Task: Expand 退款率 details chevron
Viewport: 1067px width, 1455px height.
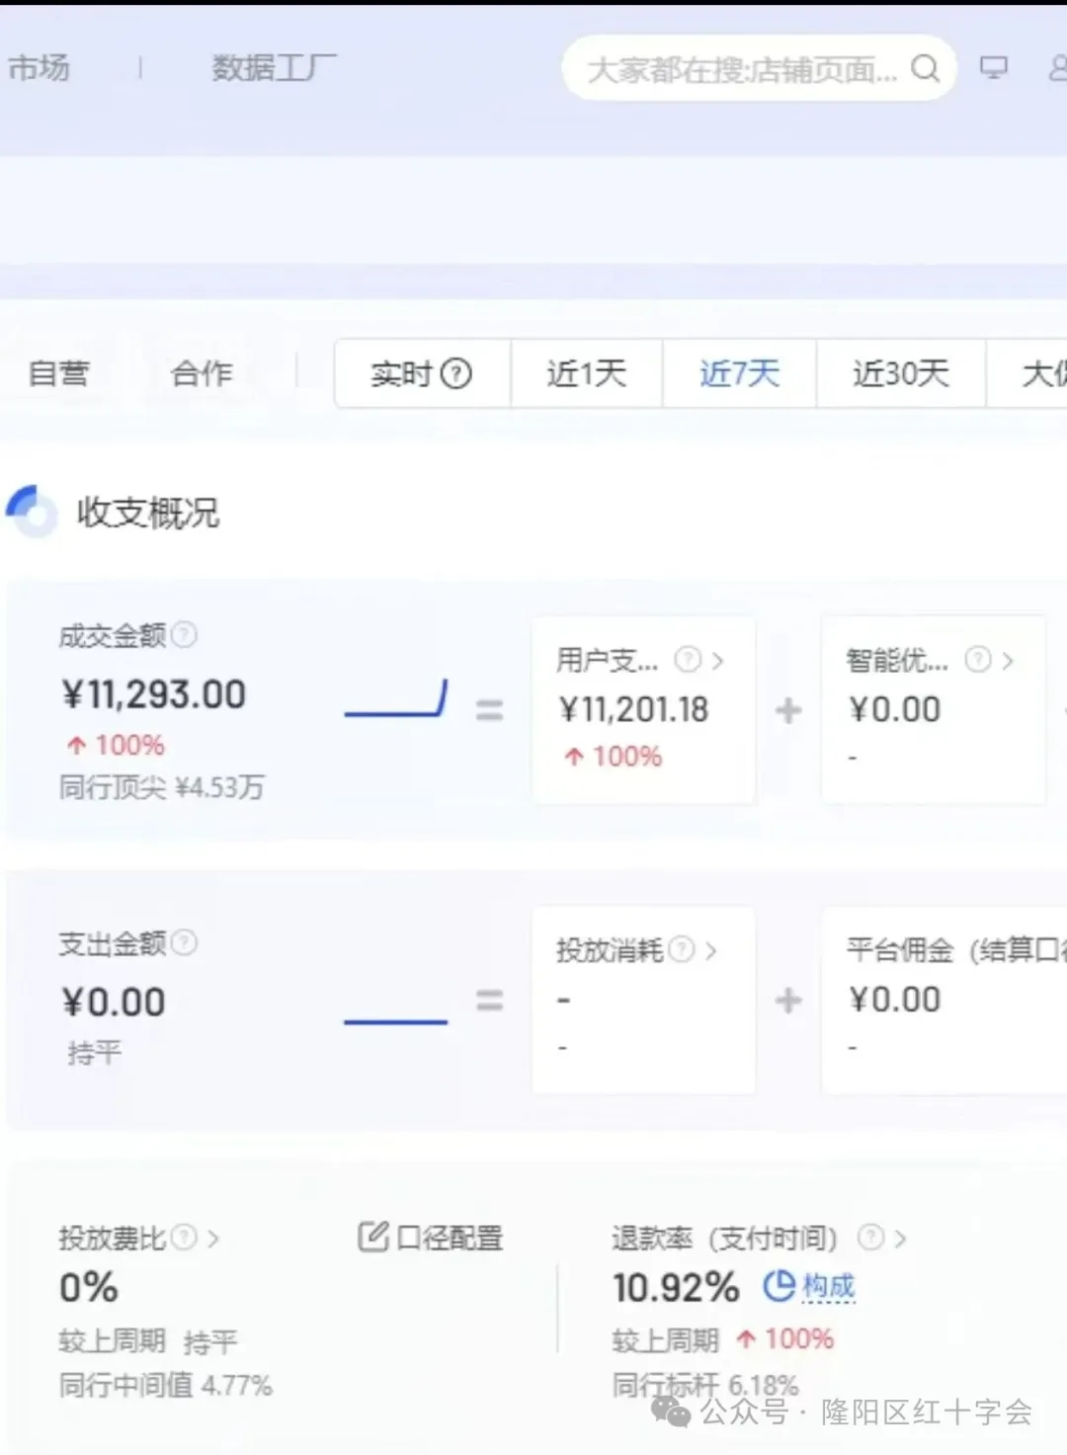Action: [900, 1238]
